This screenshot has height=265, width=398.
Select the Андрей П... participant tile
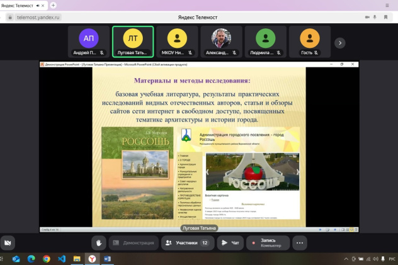tap(89, 42)
